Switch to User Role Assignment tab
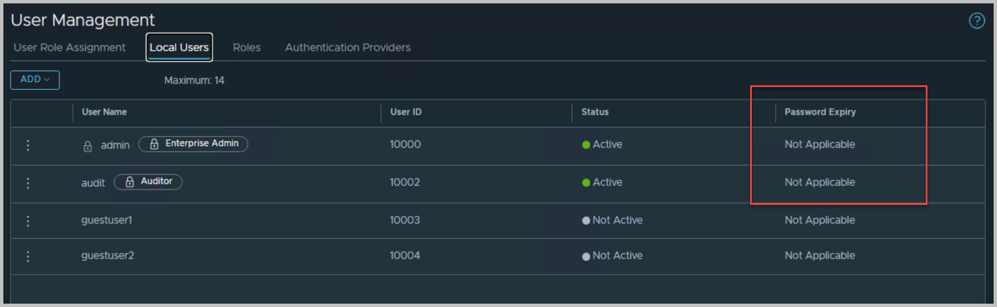This screenshot has height=307, width=997. [70, 48]
